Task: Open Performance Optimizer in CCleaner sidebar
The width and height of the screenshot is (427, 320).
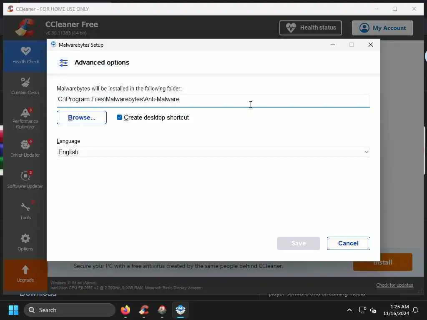Action: pyautogui.click(x=25, y=118)
